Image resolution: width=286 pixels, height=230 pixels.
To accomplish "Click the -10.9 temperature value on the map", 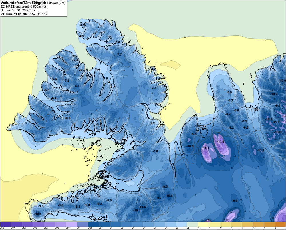I will click(269, 119).
